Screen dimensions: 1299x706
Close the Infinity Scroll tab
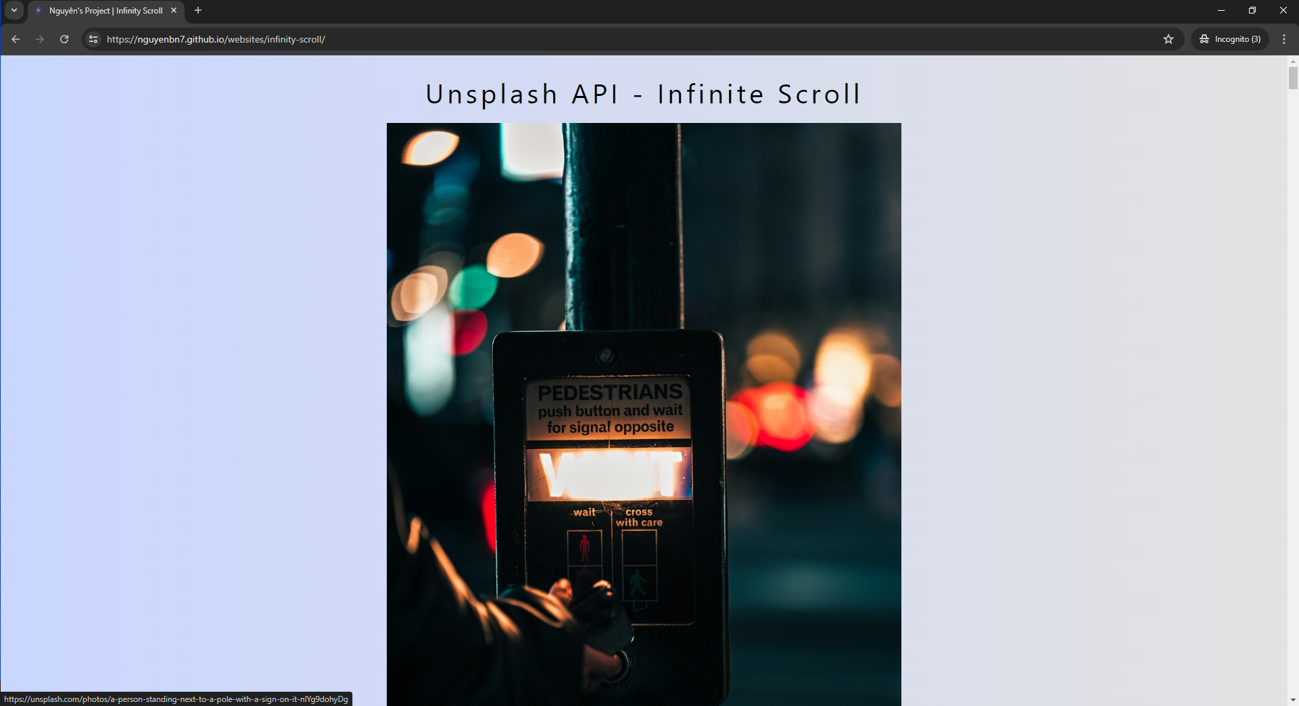[174, 11]
